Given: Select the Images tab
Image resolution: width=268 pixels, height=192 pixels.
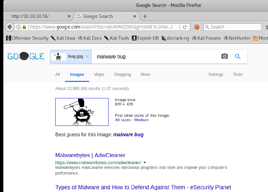Looking at the screenshot, I should [77, 75].
